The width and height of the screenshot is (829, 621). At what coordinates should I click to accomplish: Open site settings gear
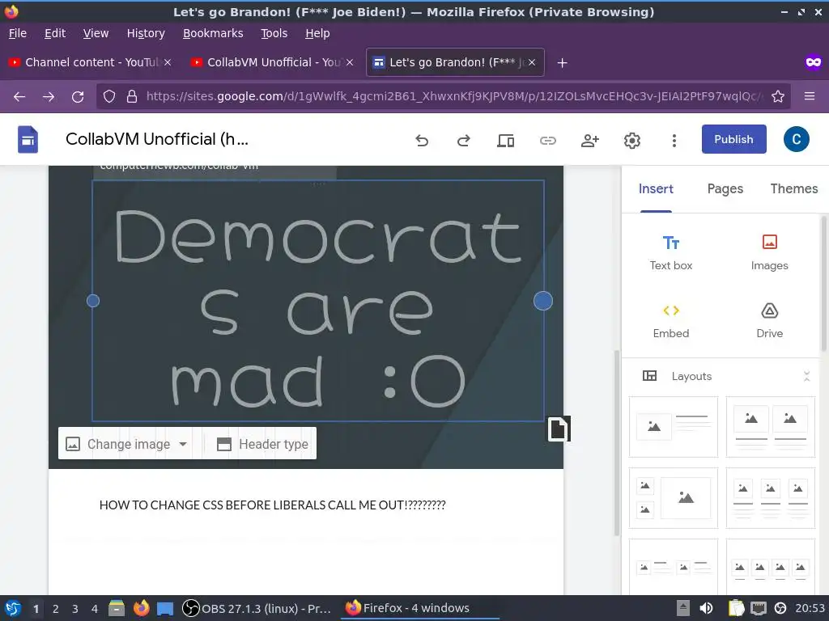631,141
